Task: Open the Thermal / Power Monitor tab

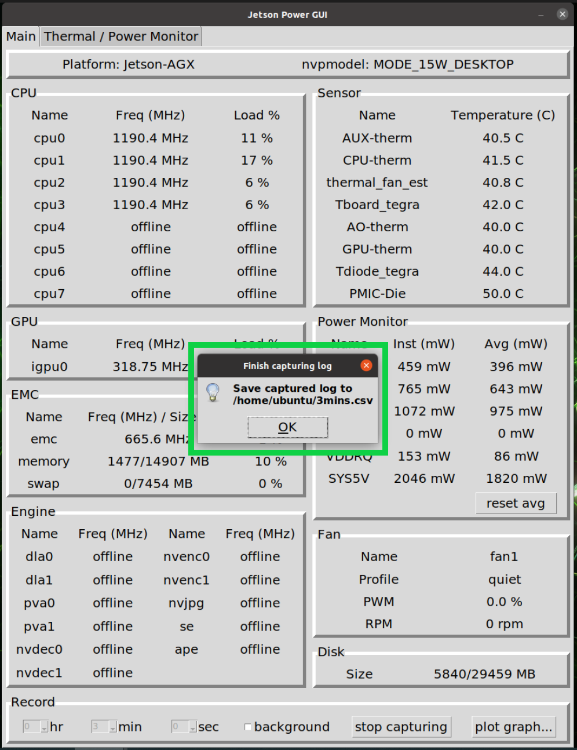Action: pos(121,37)
